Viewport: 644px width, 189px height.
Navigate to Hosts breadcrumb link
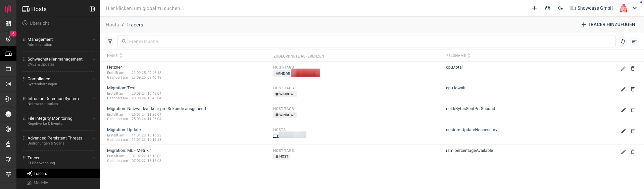click(112, 25)
